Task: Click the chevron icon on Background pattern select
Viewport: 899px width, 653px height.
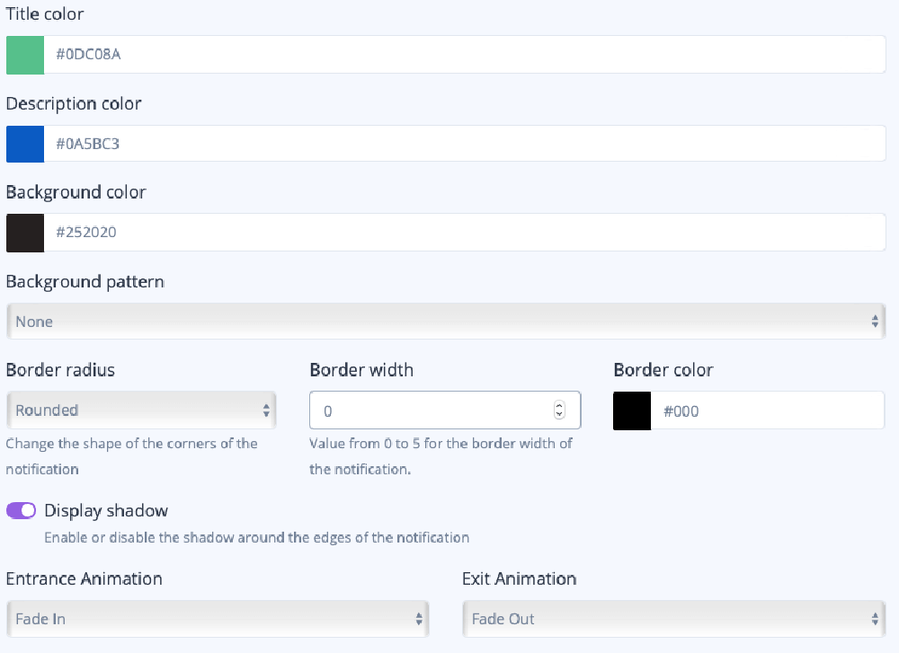Action: pyautogui.click(x=873, y=321)
